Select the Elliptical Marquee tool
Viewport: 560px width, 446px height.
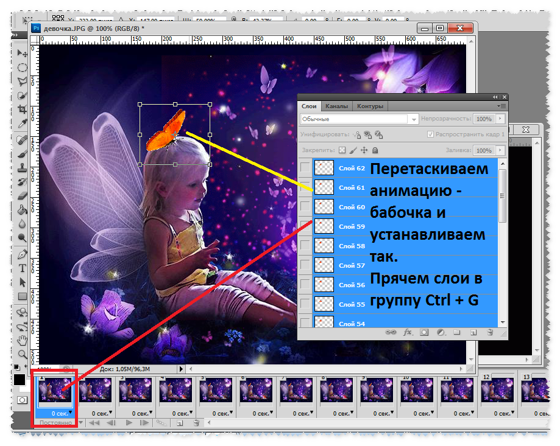coord(22,68)
